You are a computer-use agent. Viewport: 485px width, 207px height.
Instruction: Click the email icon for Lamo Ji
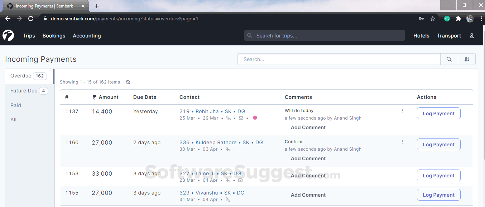click(240, 180)
